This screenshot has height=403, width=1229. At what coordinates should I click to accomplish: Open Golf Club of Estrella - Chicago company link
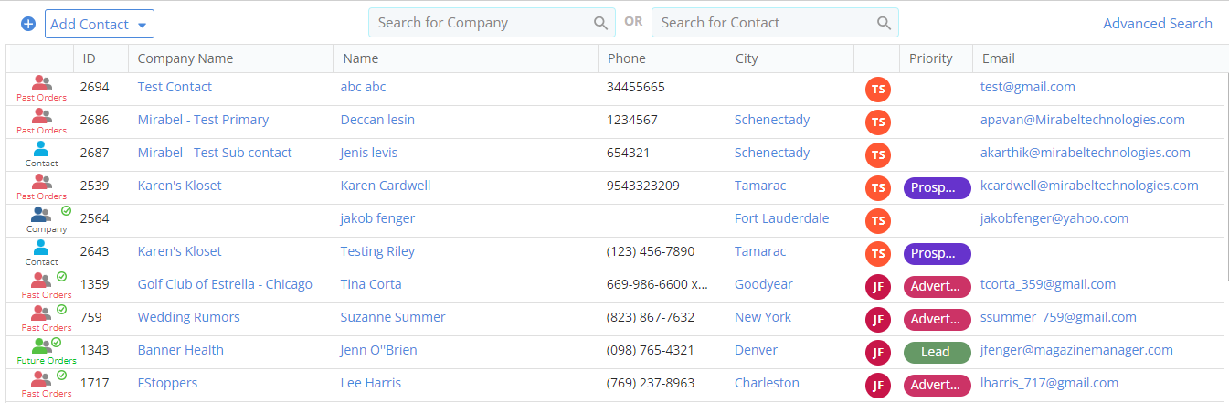(x=225, y=284)
